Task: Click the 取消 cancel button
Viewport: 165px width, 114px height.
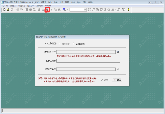Action: [x=117, y=80]
